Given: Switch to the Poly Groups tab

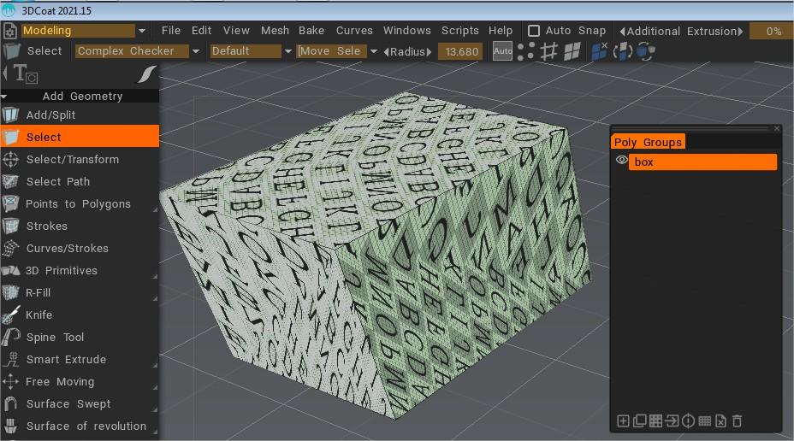Looking at the screenshot, I should [x=648, y=142].
